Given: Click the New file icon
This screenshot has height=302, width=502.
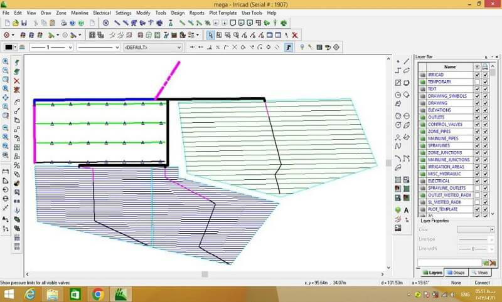Looking at the screenshot, I should 7,23.
